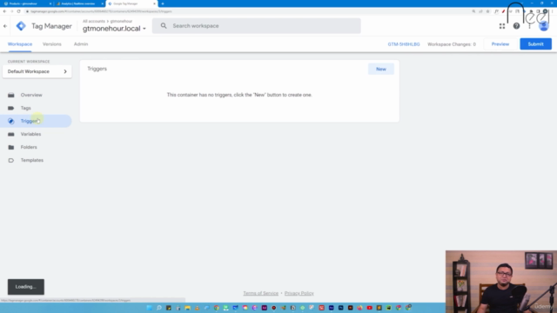Image resolution: width=557 pixels, height=313 pixels.
Task: Open the Google apps grid icon
Action: pyautogui.click(x=502, y=26)
